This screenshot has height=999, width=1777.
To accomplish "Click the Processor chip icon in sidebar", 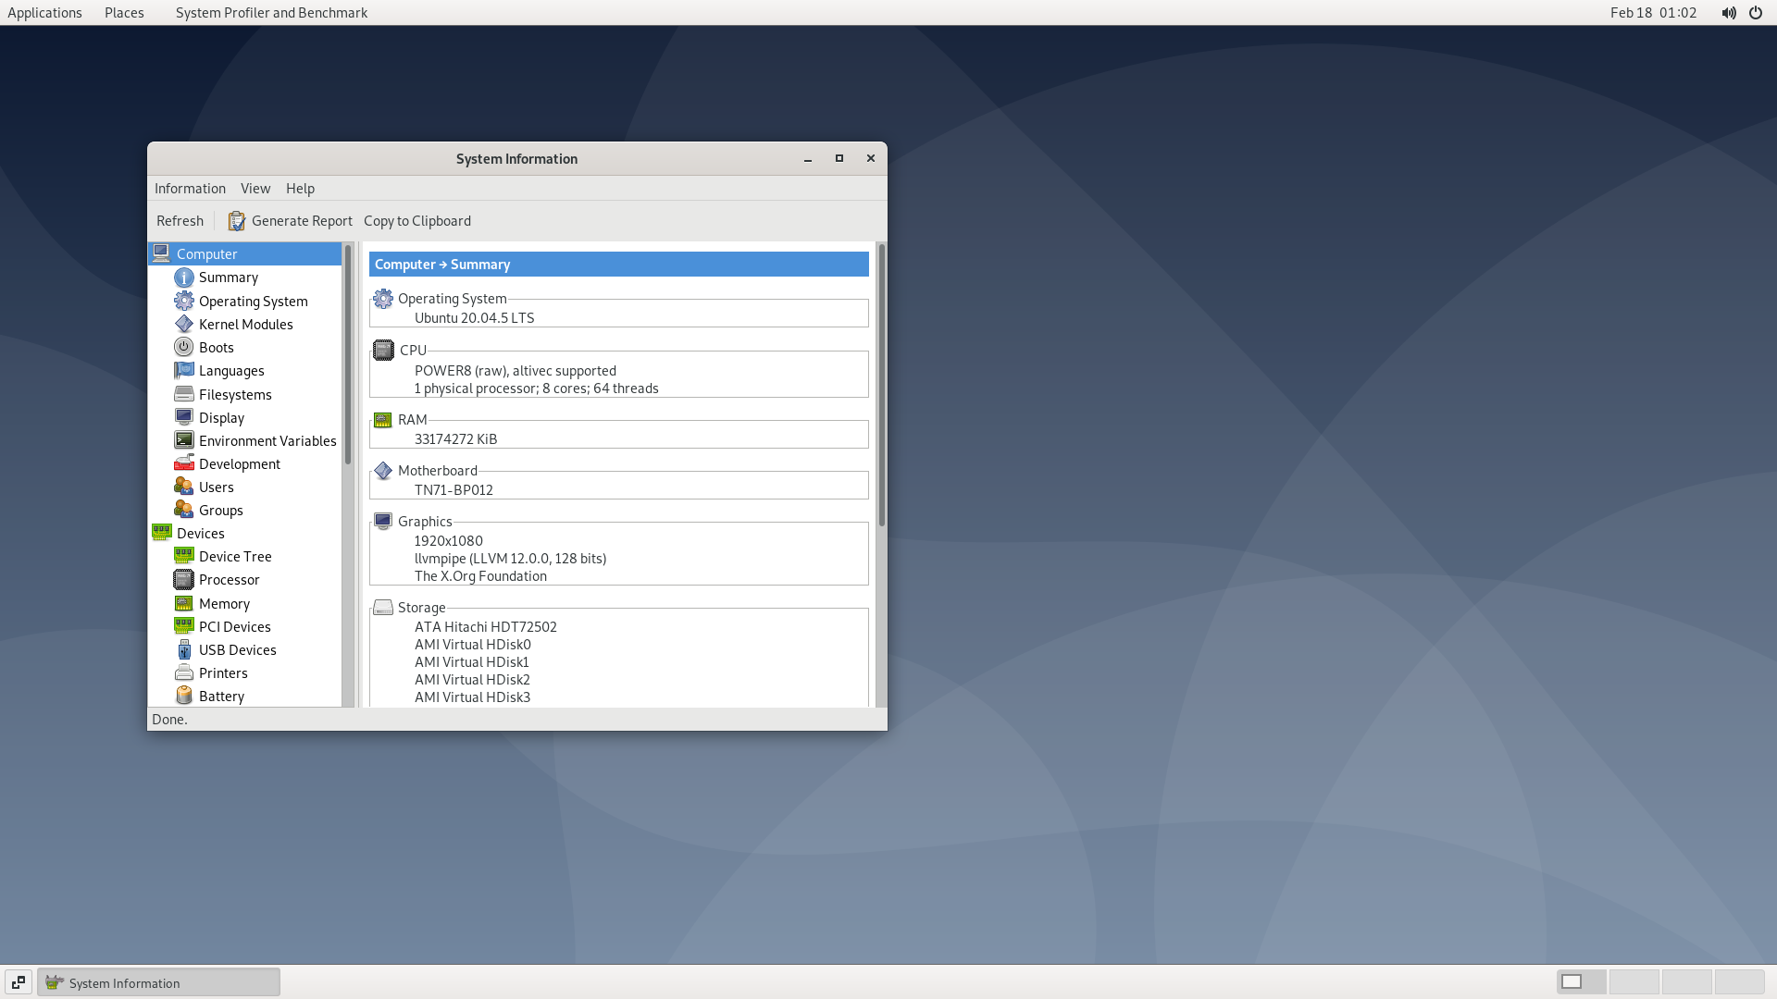I will pyautogui.click(x=184, y=580).
